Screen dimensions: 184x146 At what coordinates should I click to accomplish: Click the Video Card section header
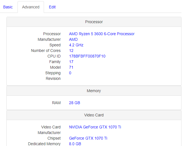[94, 115]
